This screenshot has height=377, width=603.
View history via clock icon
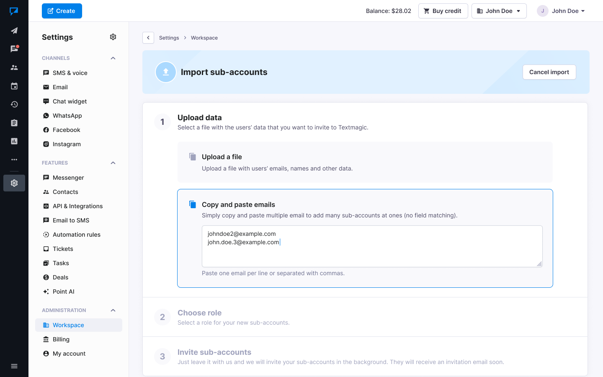click(14, 104)
